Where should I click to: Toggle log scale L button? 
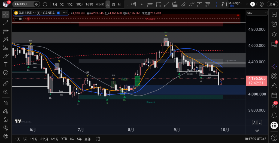(260, 122)
